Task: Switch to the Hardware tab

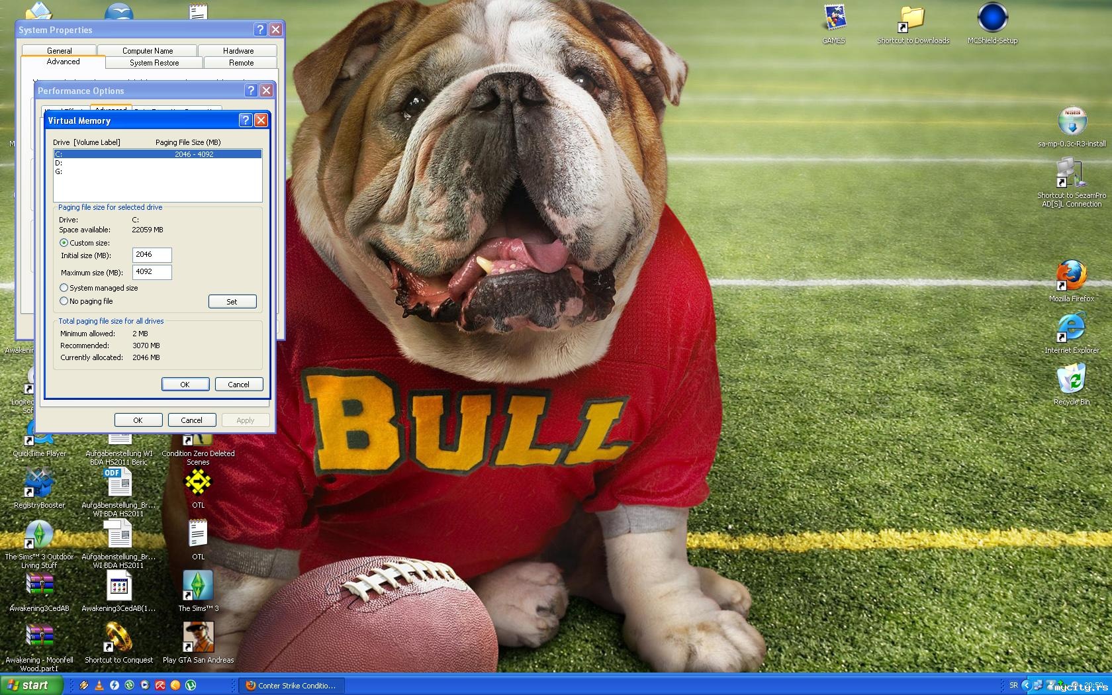Action: point(238,51)
